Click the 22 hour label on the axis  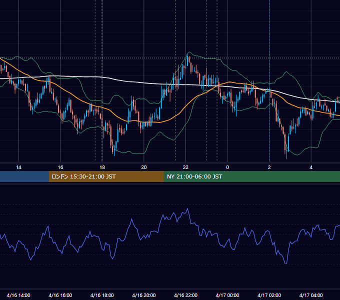(x=185, y=167)
